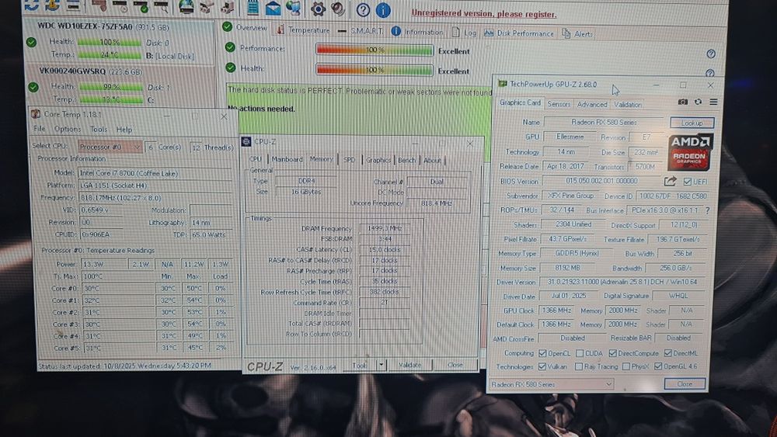Click the VK000240GWSRQ 99% health bar

pyautogui.click(x=110, y=87)
